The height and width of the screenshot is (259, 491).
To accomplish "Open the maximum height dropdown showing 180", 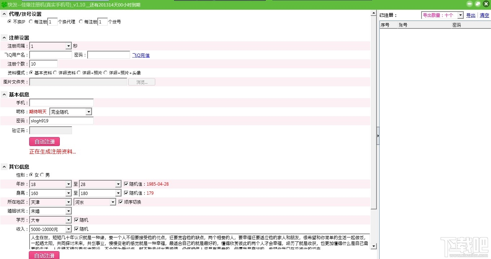I will click(118, 193).
